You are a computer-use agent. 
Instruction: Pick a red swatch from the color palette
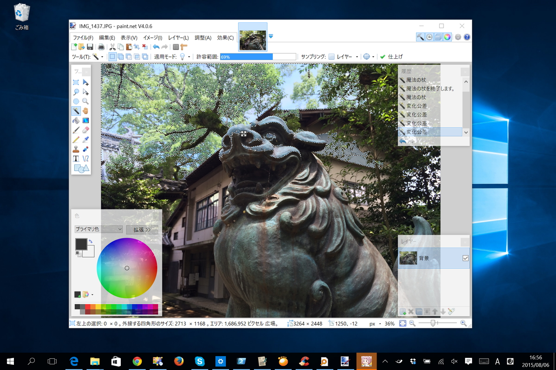tap(87, 306)
